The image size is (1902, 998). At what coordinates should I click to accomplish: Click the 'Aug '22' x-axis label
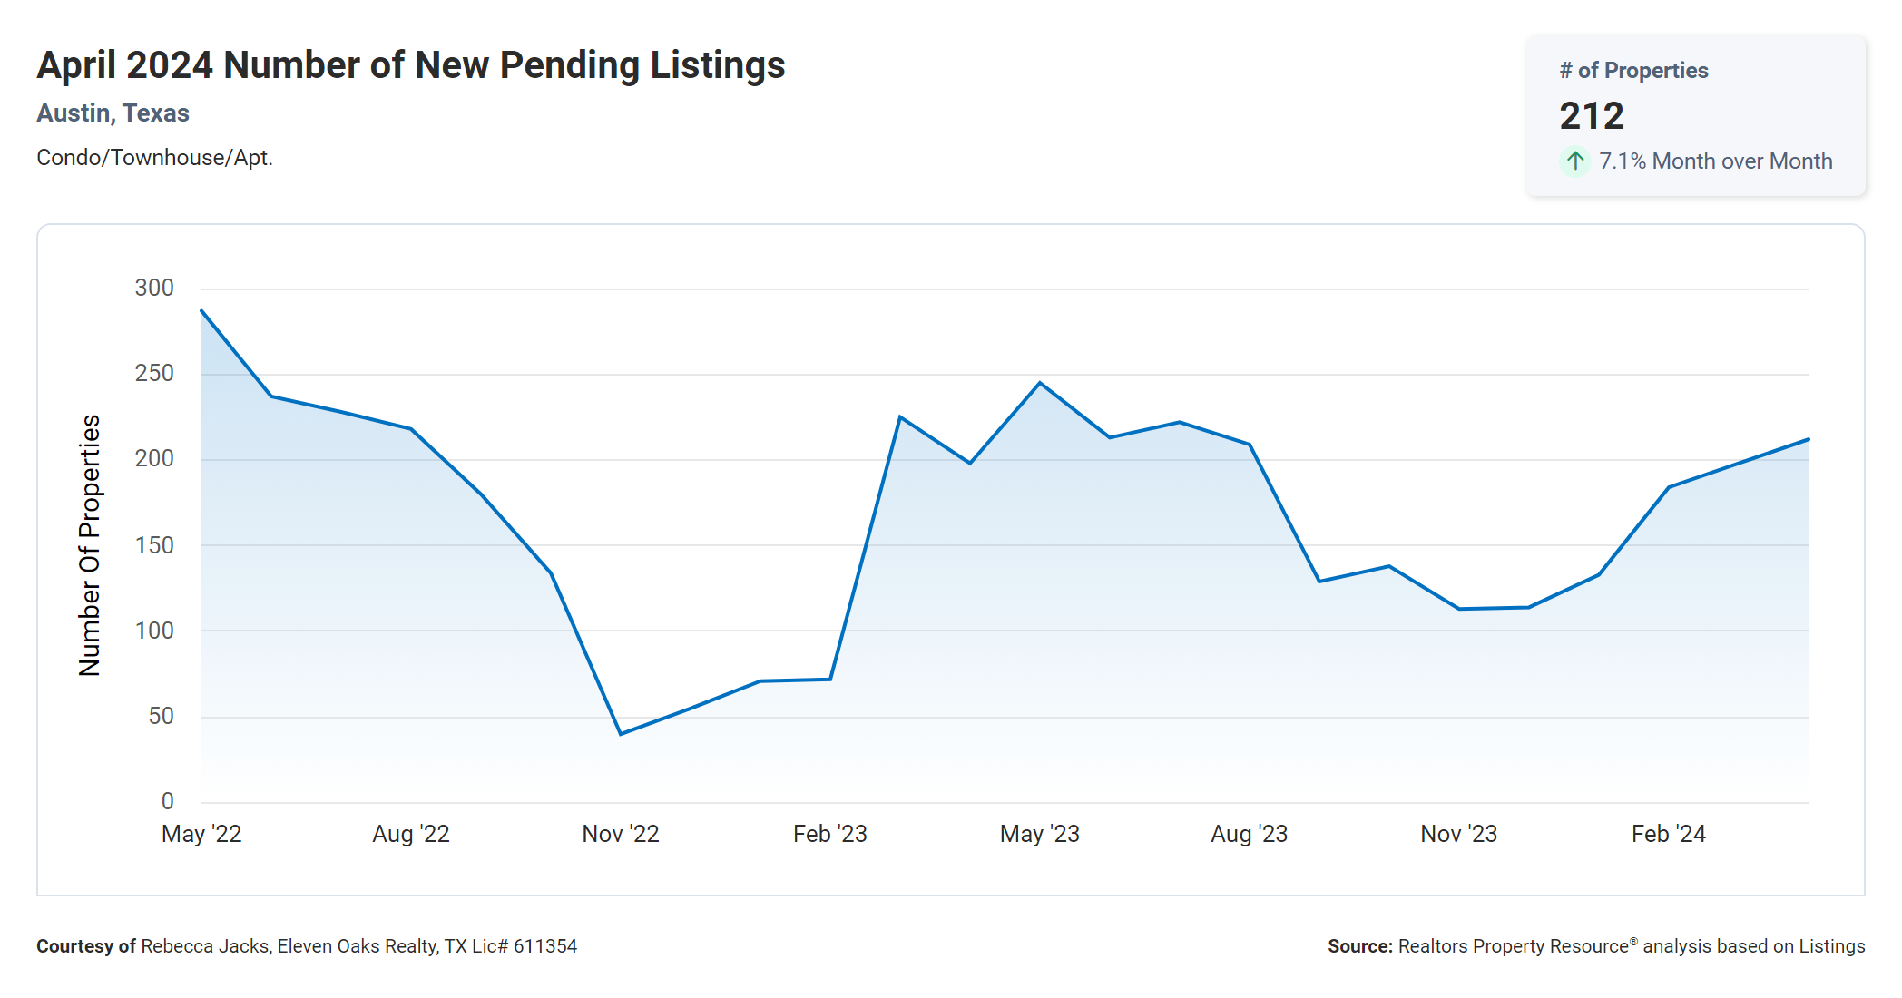(x=411, y=834)
